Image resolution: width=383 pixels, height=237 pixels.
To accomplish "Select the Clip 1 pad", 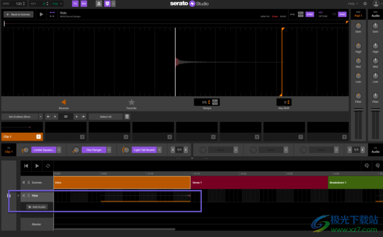I will point(22,131).
